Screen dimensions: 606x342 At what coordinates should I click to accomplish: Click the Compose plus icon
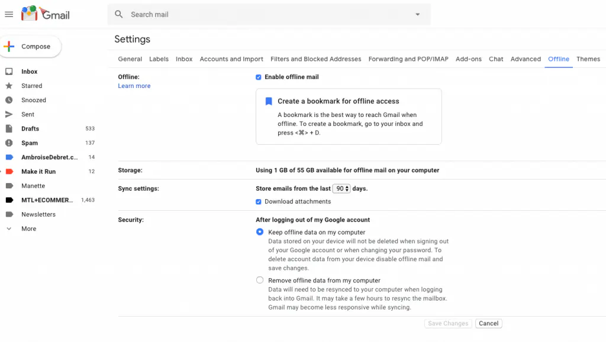coord(9,46)
